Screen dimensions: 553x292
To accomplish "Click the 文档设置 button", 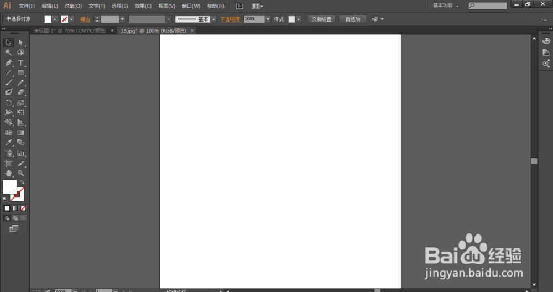I will coord(322,19).
